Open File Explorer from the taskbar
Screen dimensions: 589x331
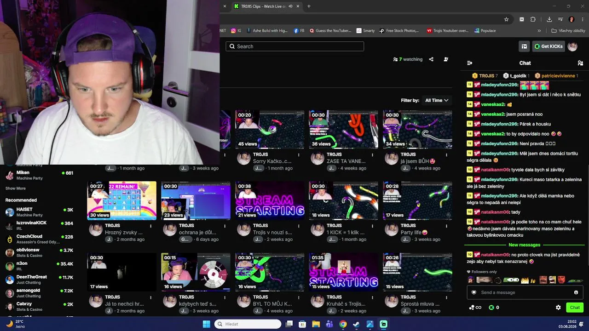(316, 324)
